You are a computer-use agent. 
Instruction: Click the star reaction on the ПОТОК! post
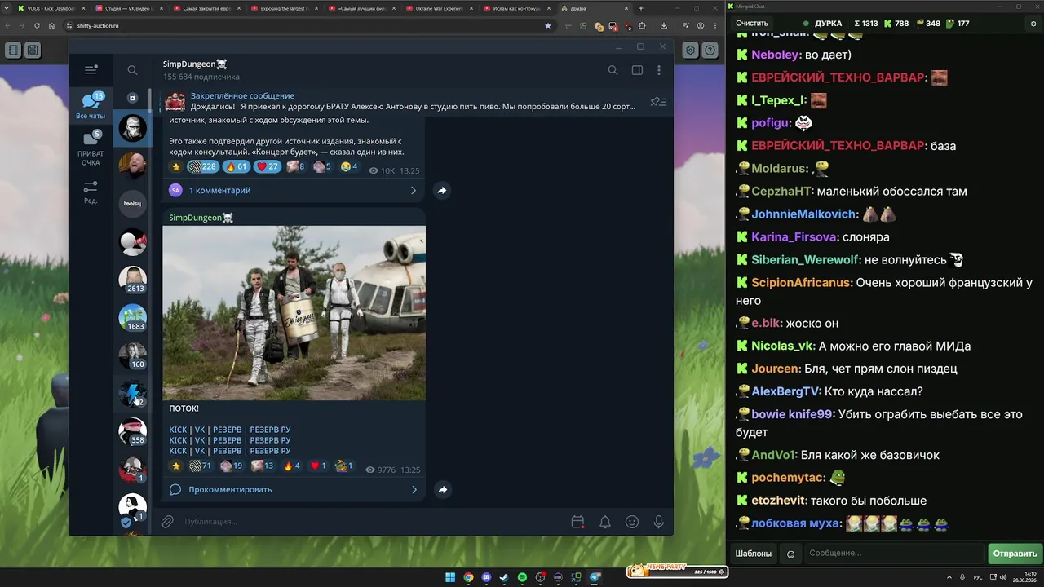[175, 466]
